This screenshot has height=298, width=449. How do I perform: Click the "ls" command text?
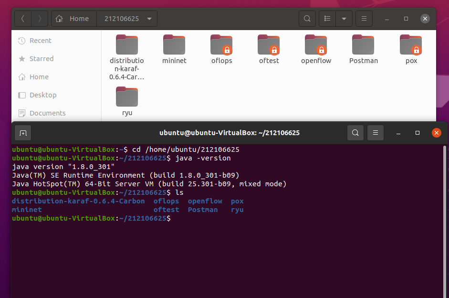[x=179, y=192]
